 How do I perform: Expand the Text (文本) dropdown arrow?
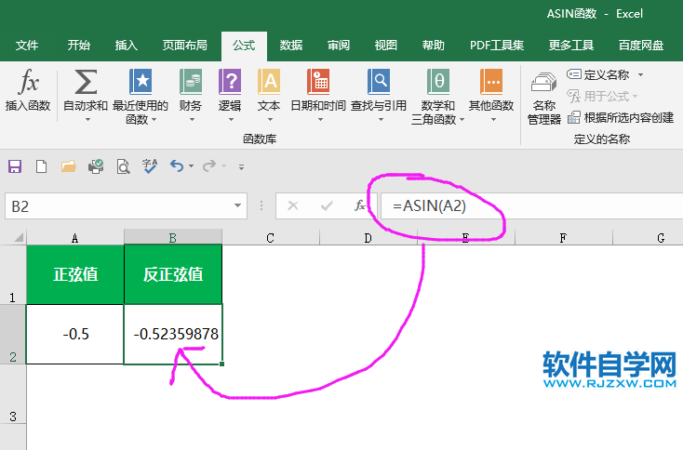pos(270,120)
